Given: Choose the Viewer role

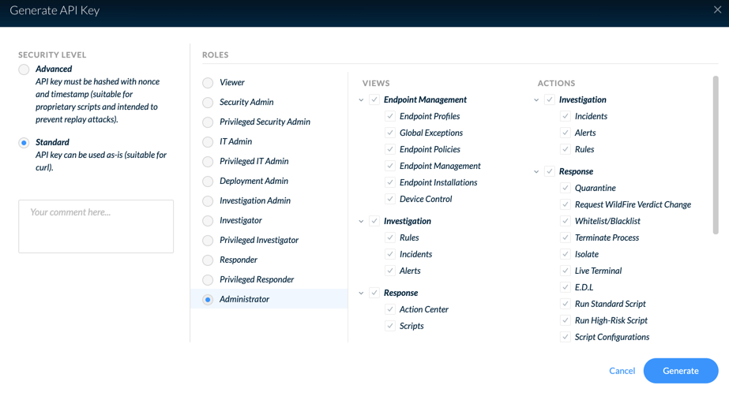Looking at the screenshot, I should coord(208,83).
